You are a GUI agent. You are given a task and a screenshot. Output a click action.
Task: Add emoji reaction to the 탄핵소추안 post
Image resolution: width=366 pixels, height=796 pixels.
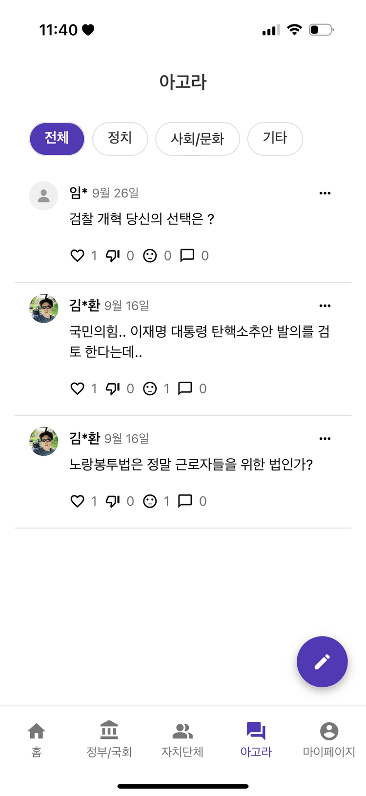coord(149,388)
